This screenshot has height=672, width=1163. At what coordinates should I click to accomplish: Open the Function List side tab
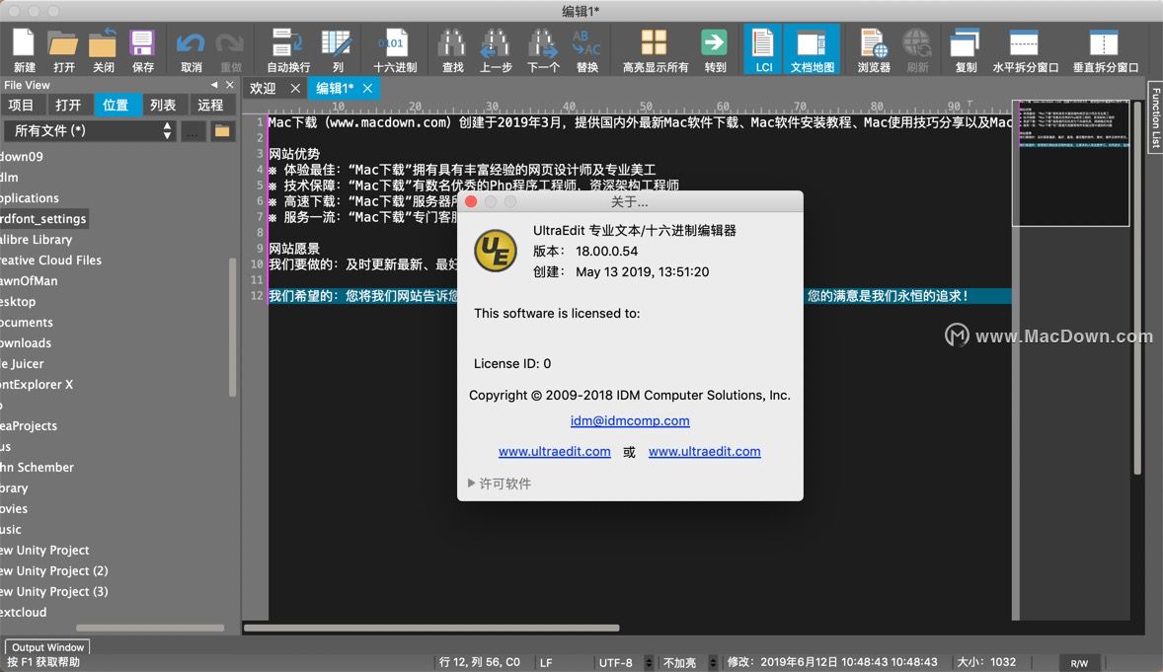pos(1155,116)
